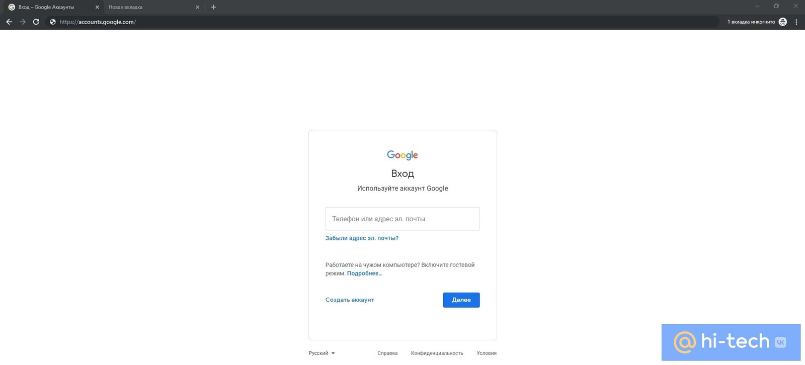This screenshot has width=805, height=365.
Task: Click 'Создать аккаунт' link
Action: pos(350,300)
